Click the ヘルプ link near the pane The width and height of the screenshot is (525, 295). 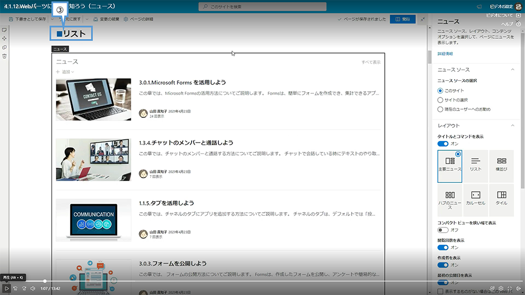click(507, 24)
